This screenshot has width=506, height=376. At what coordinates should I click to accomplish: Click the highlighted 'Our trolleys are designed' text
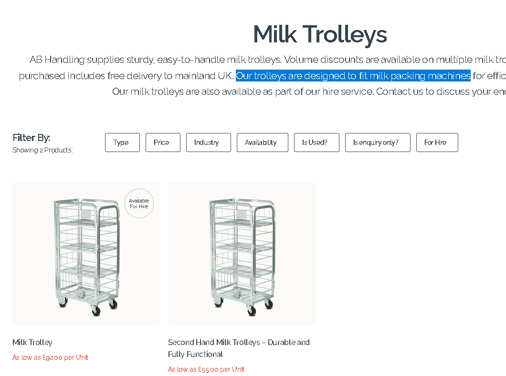(353, 75)
